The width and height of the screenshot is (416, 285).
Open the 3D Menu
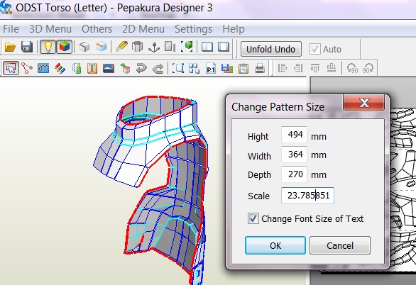coord(50,29)
